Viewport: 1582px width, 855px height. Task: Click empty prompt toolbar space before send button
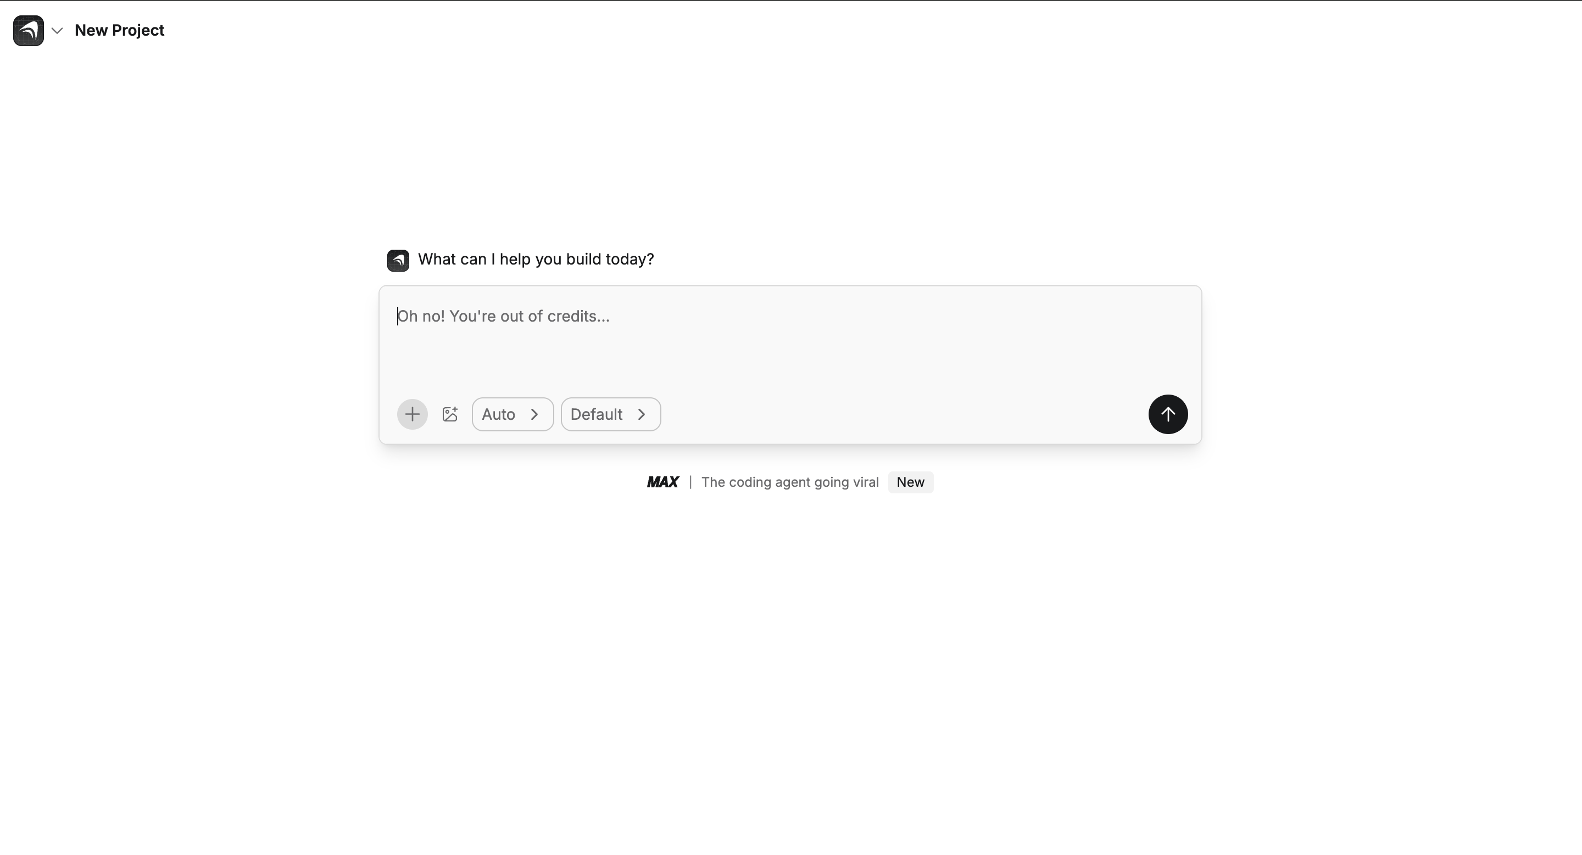903,415
